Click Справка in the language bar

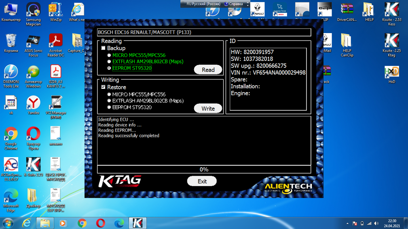tap(234, 4)
